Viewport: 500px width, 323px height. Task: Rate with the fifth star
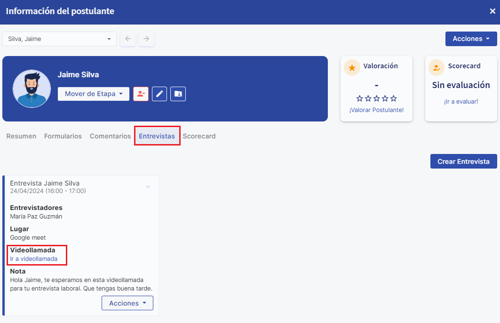(394, 98)
